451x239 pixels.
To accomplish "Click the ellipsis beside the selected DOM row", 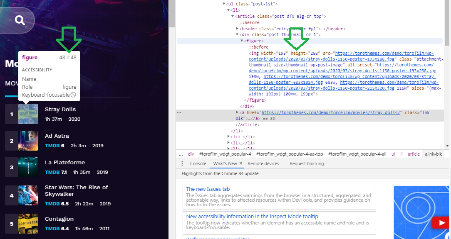I will coord(179,112).
